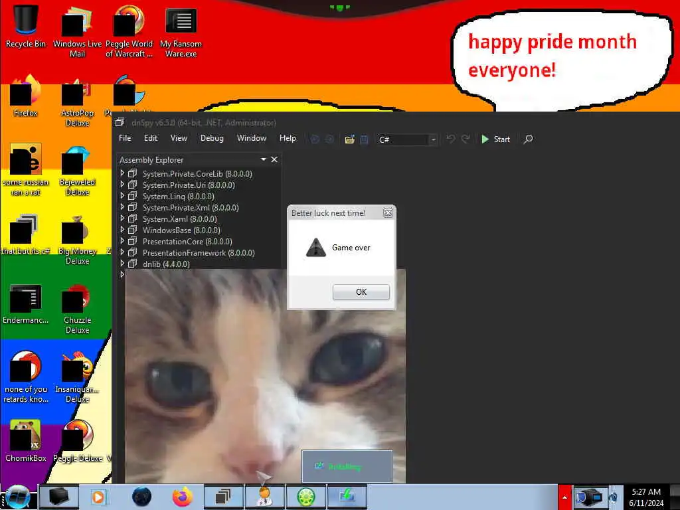Select Peggle Deluxe desktop icon
Viewport: 680px width, 510px height.
77,441
